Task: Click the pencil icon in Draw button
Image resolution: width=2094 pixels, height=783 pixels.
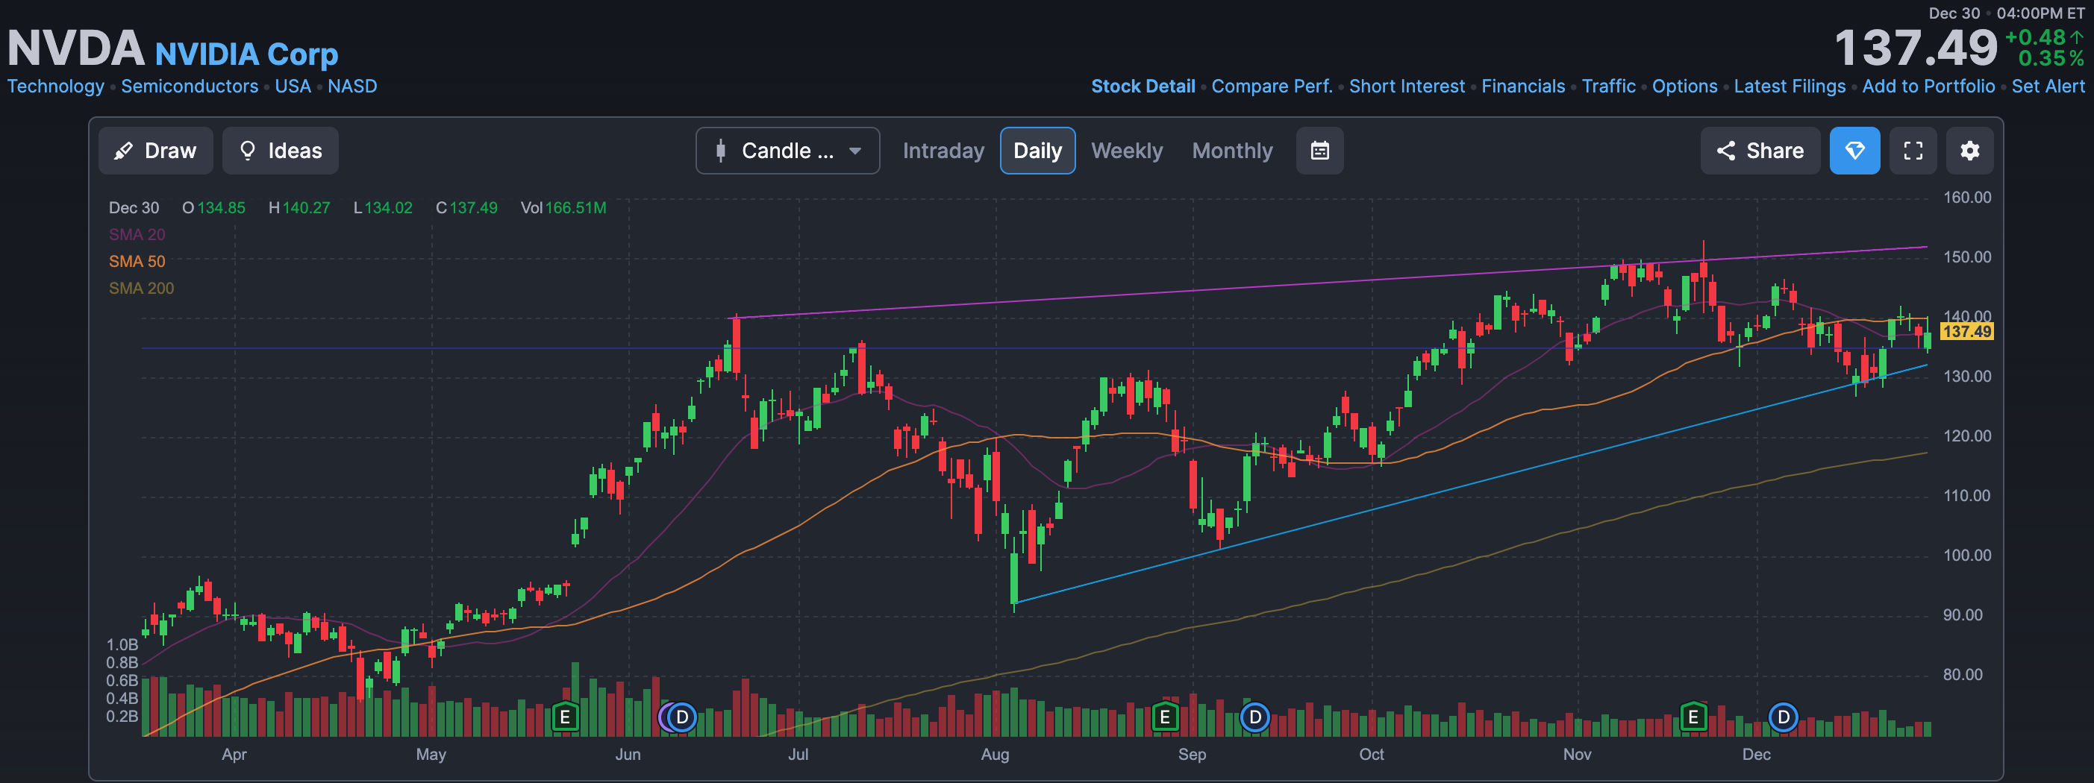Action: [124, 151]
